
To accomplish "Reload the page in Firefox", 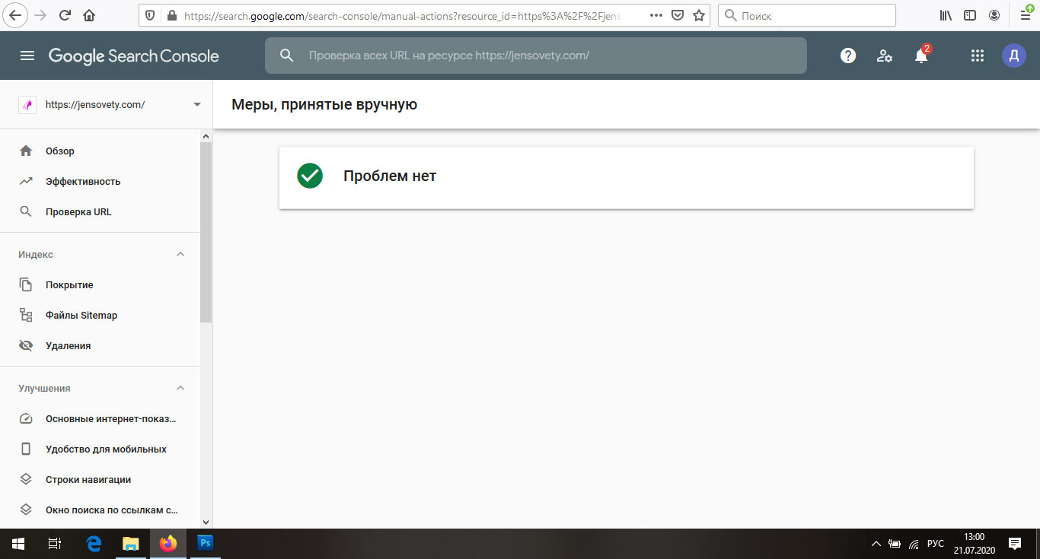I will point(65,15).
